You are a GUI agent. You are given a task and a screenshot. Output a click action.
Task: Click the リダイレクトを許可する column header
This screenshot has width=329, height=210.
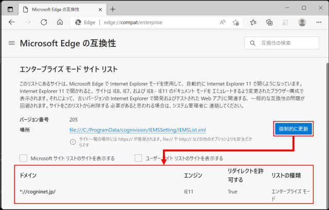[246, 176]
